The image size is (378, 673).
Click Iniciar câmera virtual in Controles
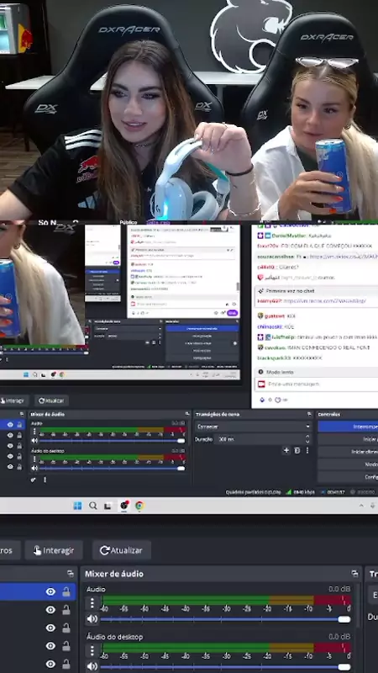348,452
